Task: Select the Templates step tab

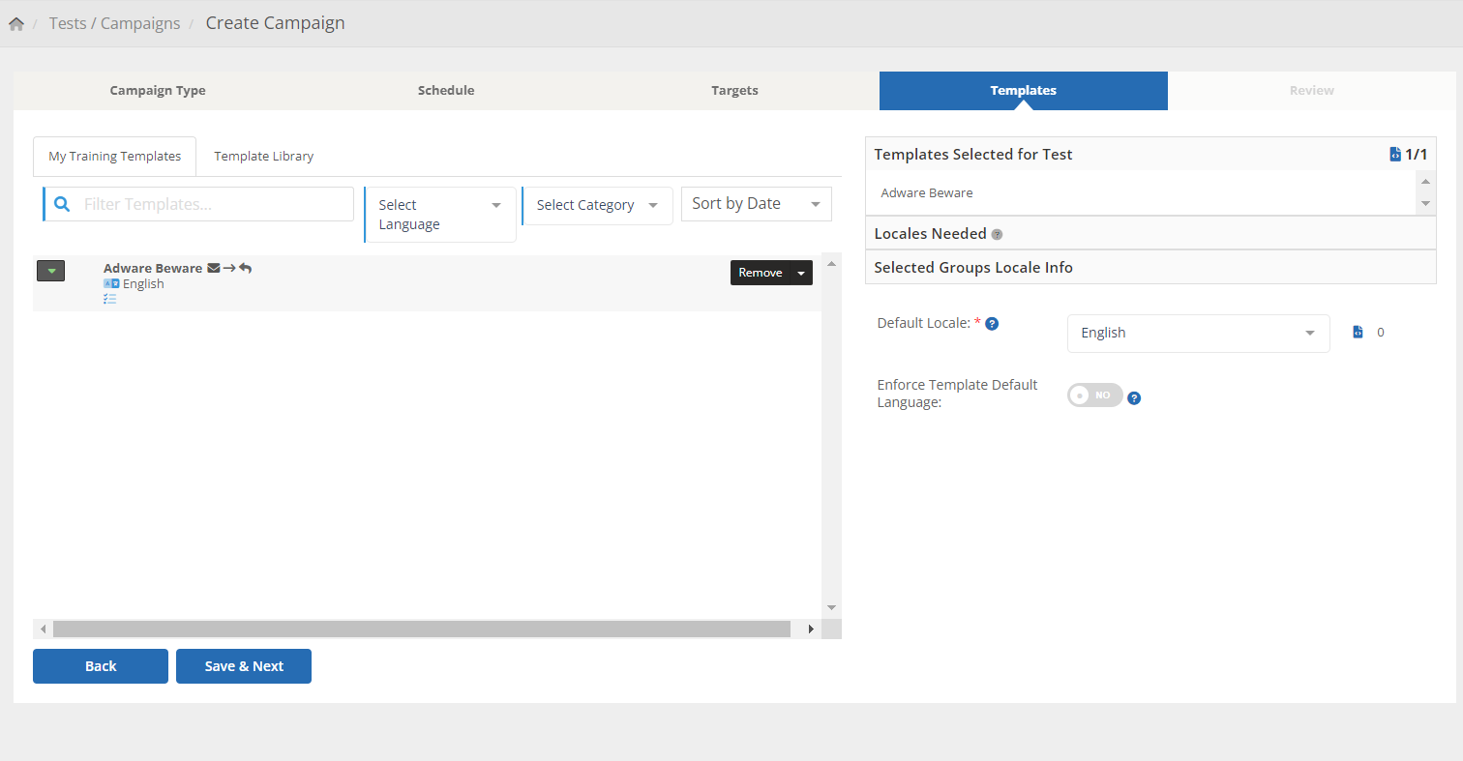Action: tap(1024, 91)
